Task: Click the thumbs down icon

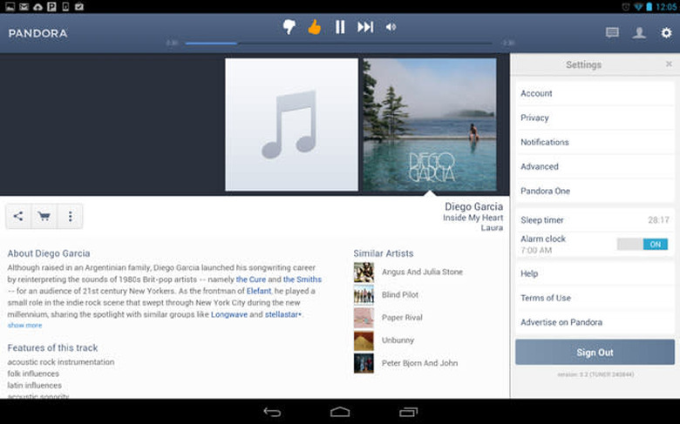Action: (x=289, y=27)
